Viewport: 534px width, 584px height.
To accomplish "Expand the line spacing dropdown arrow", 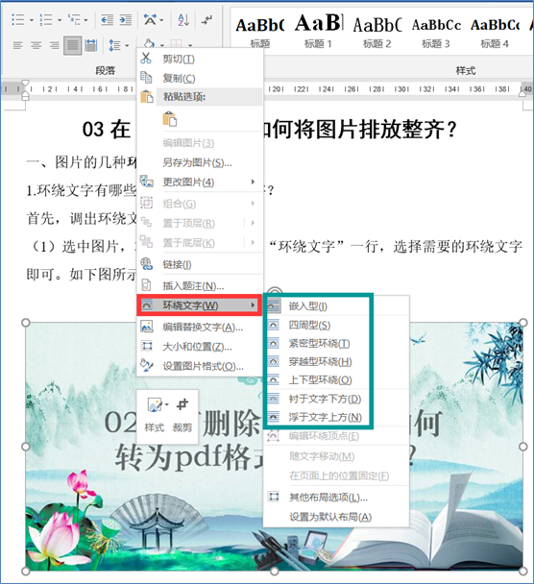I will pos(127,45).
